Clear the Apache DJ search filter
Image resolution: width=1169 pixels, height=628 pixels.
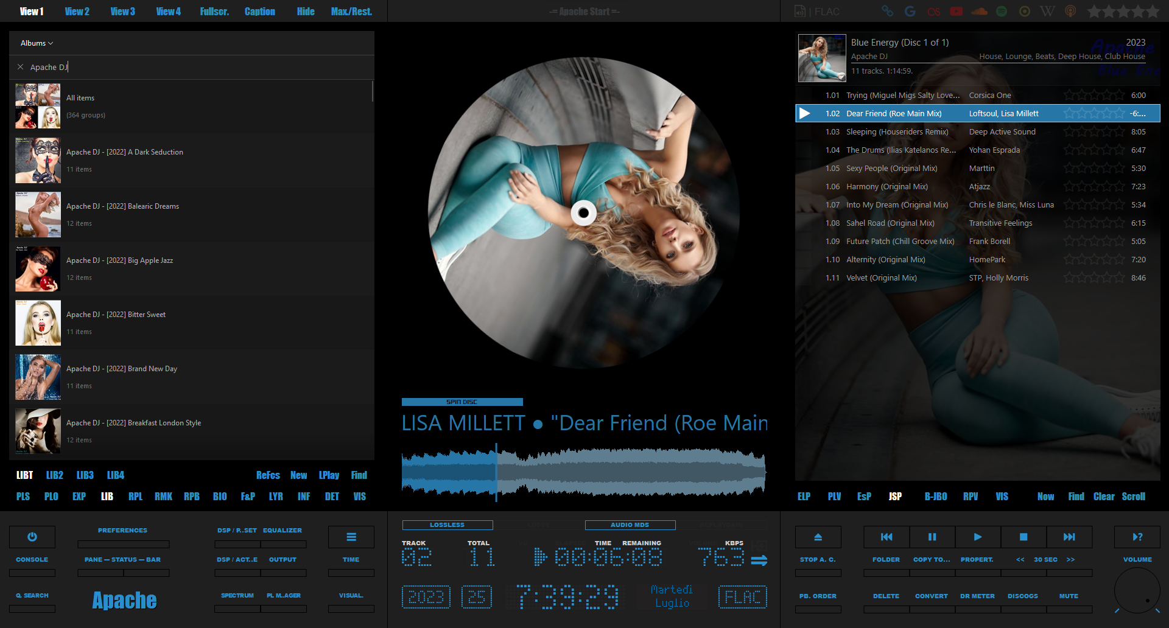(20, 67)
